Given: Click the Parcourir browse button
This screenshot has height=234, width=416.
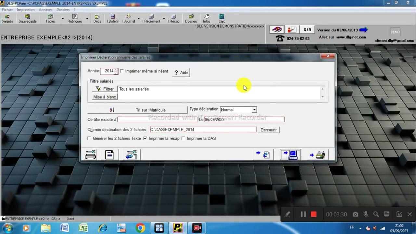Looking at the screenshot, I should click(268, 130).
